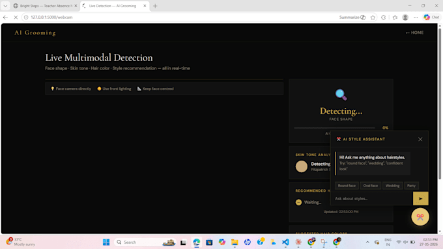Click the Face camera directly tip
443x249 pixels.
click(x=71, y=88)
